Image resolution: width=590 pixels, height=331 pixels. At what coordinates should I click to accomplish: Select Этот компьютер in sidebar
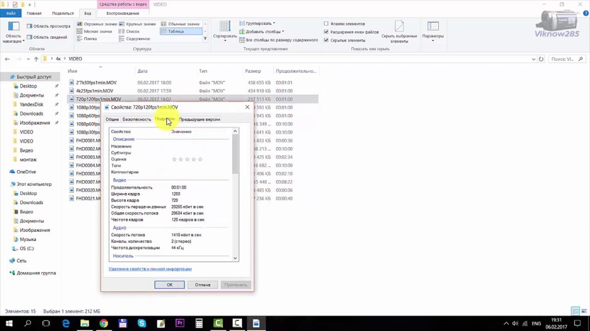(34, 184)
